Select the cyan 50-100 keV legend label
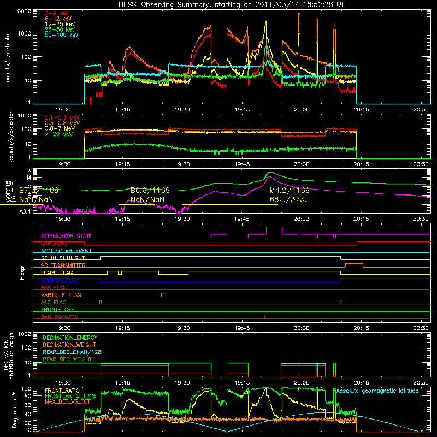437x437 pixels. 62,35
